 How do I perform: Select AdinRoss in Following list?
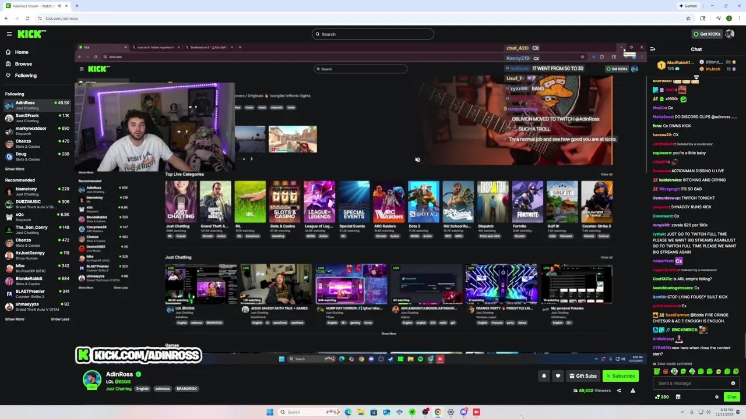tap(37, 105)
